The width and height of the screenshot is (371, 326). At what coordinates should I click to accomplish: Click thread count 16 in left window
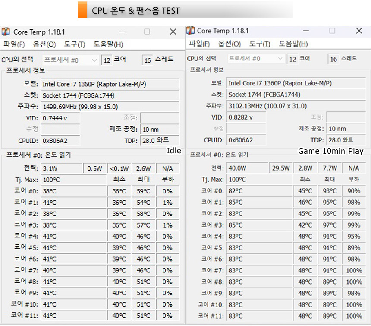point(148,60)
